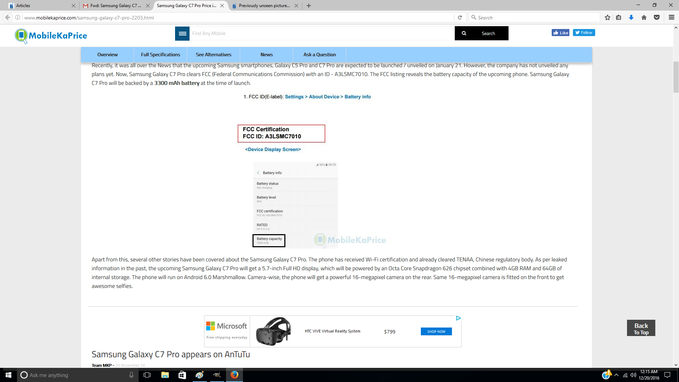Select the Full Specifications tab
Image resolution: width=679 pixels, height=382 pixels.
(x=161, y=54)
